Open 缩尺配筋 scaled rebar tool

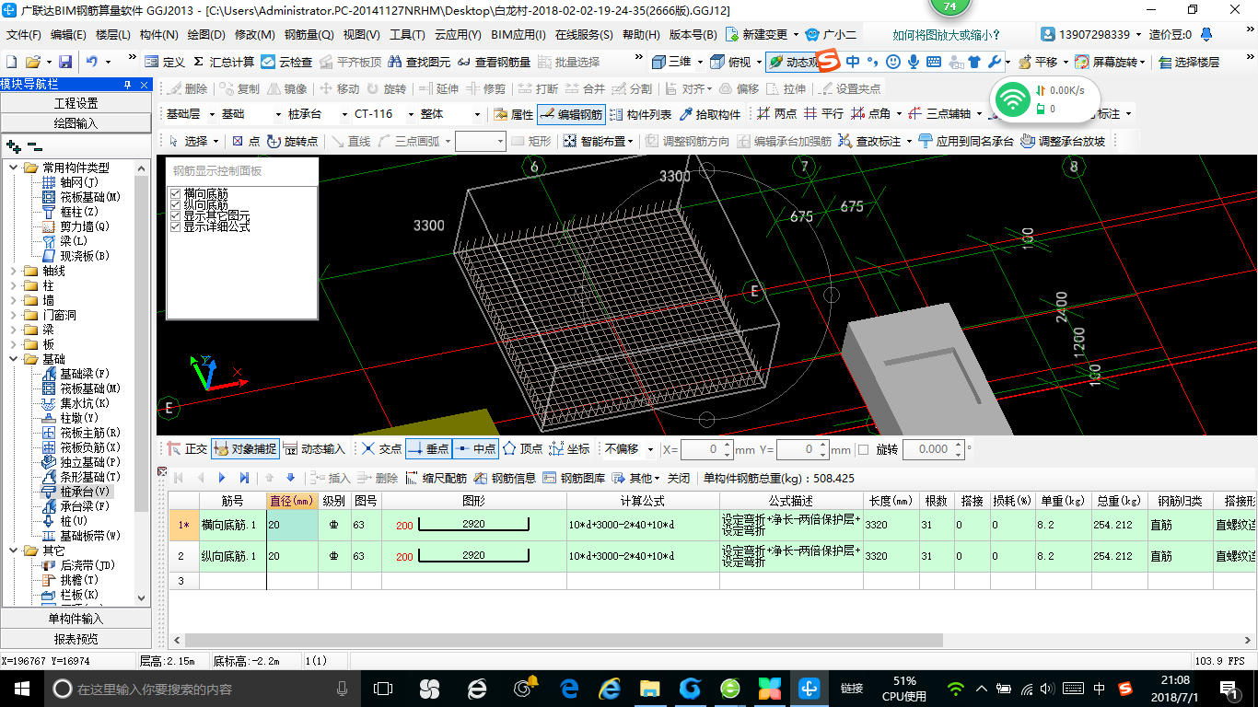(437, 478)
